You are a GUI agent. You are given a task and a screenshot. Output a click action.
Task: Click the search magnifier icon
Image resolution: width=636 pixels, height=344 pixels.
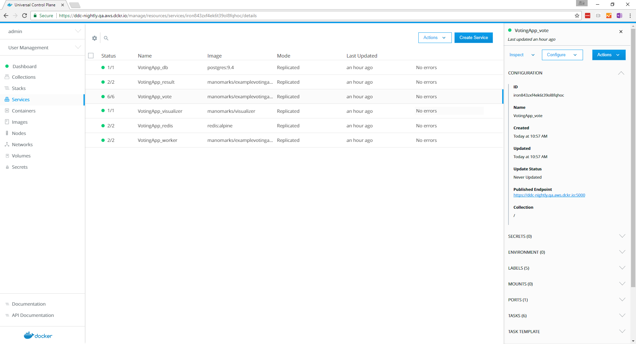click(106, 38)
